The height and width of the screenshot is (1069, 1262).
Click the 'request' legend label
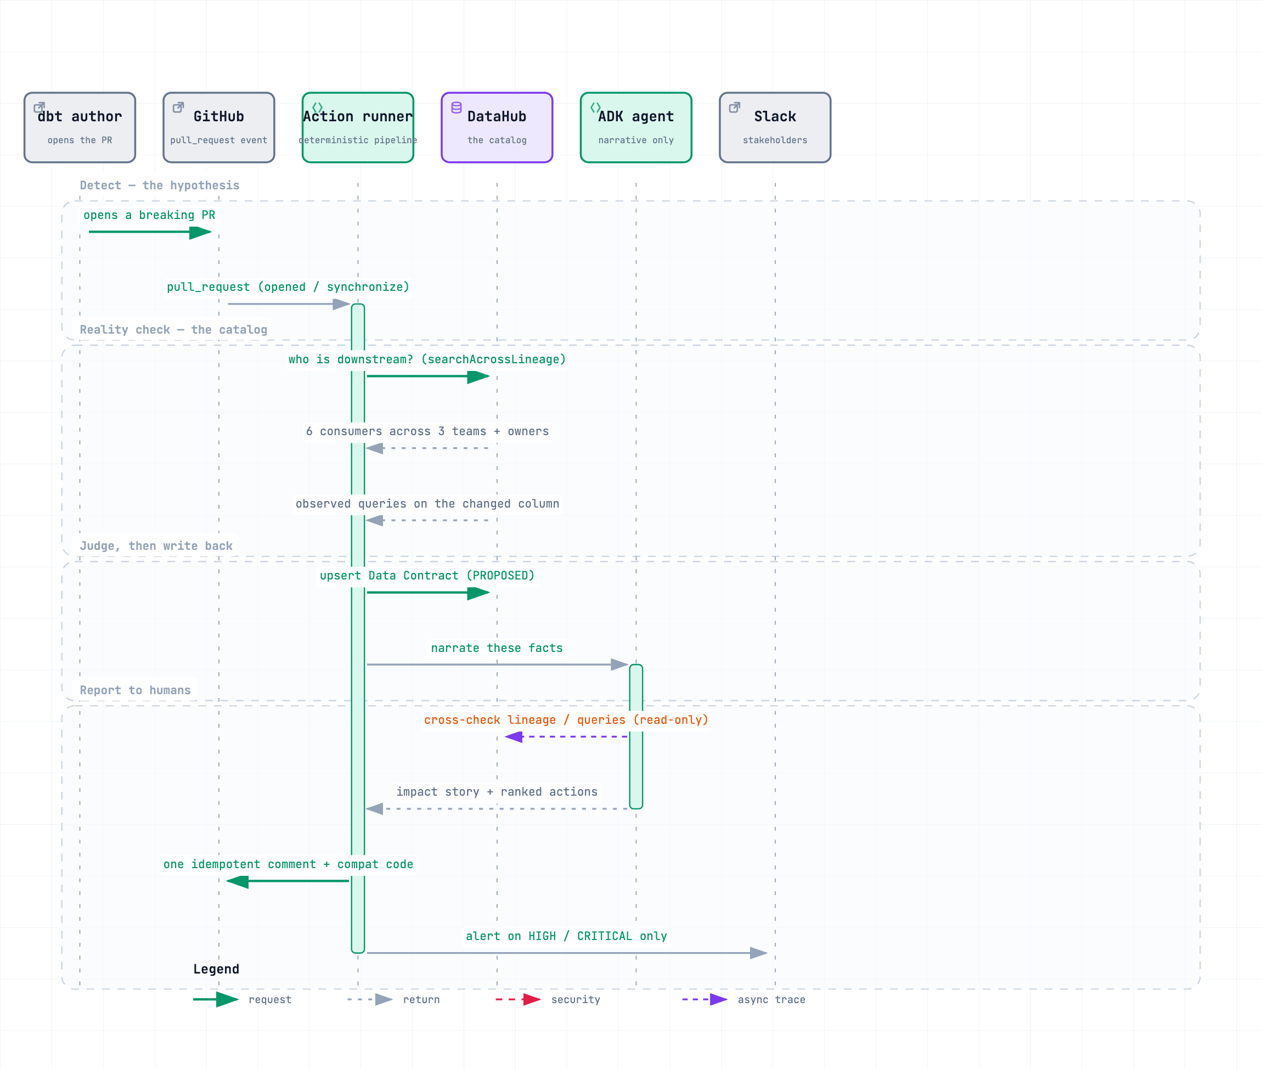coord(270,1000)
